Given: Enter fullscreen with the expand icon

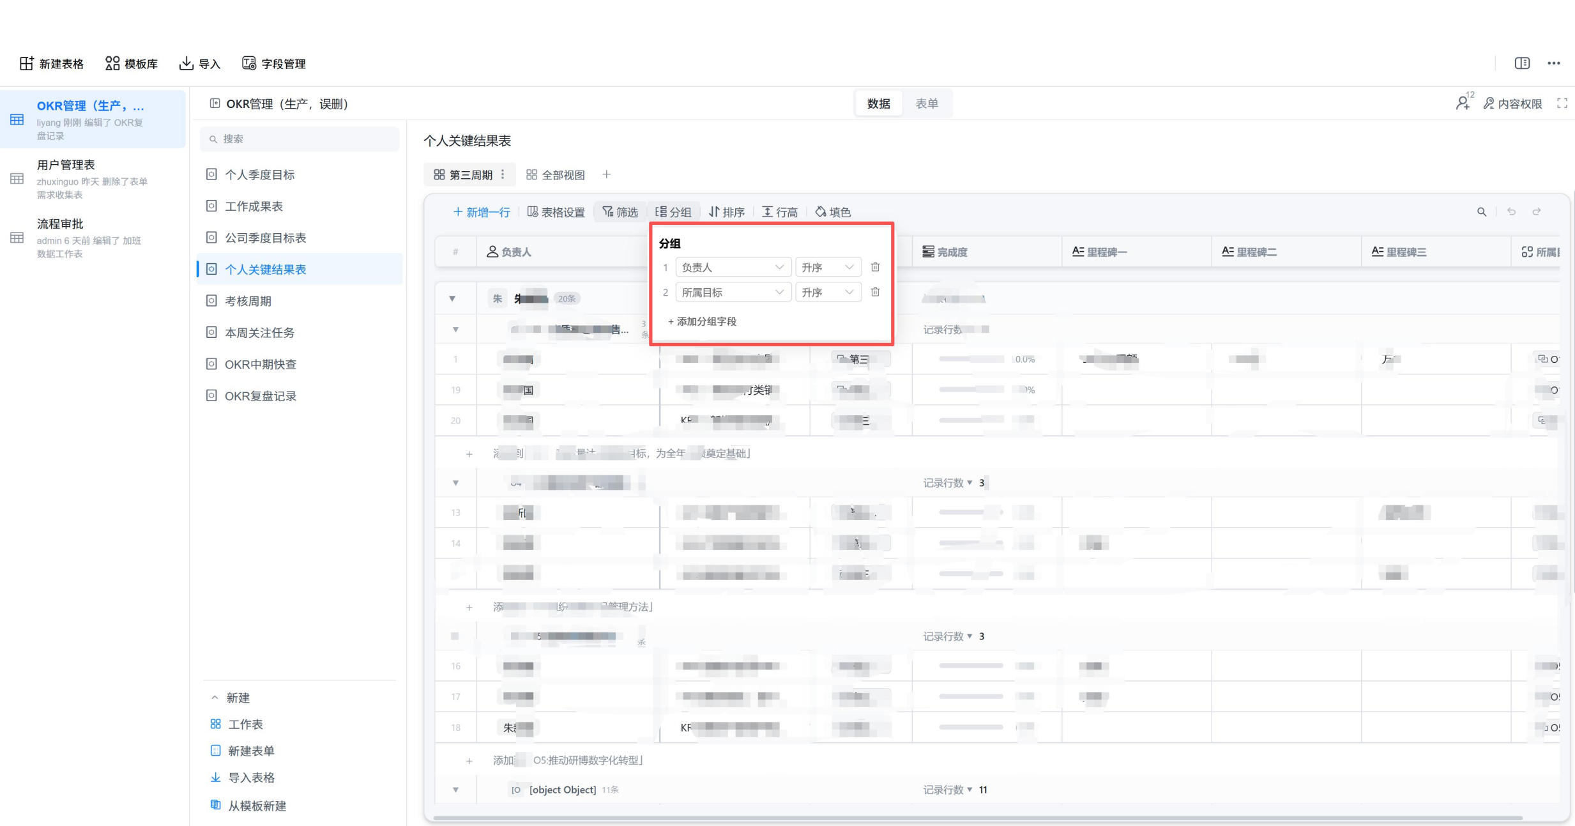Looking at the screenshot, I should click(x=1562, y=103).
